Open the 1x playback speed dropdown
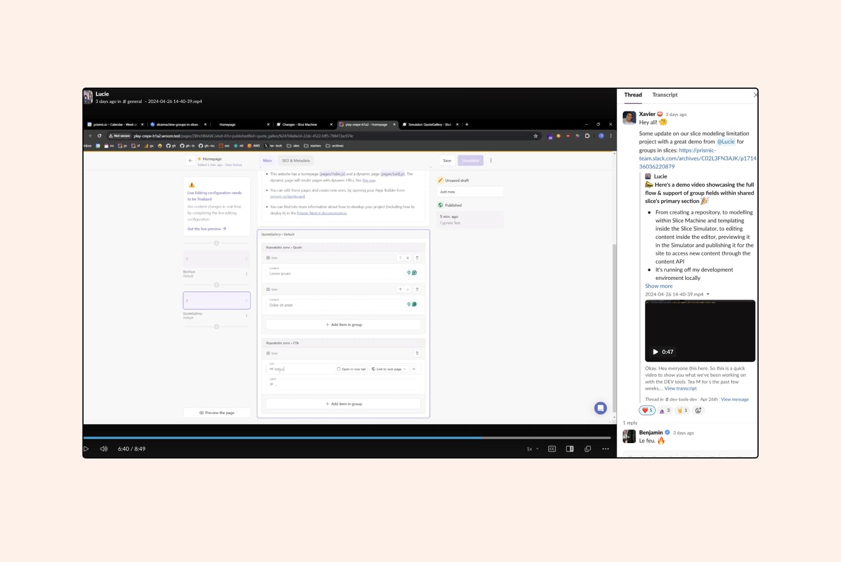This screenshot has height=562, width=841. pos(532,449)
